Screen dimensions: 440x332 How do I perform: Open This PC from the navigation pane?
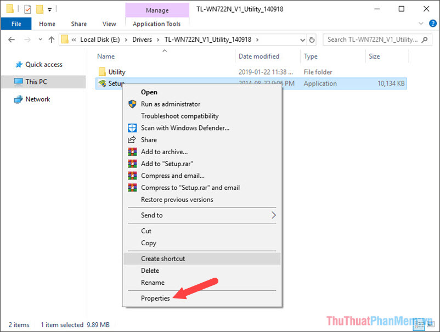pos(37,82)
